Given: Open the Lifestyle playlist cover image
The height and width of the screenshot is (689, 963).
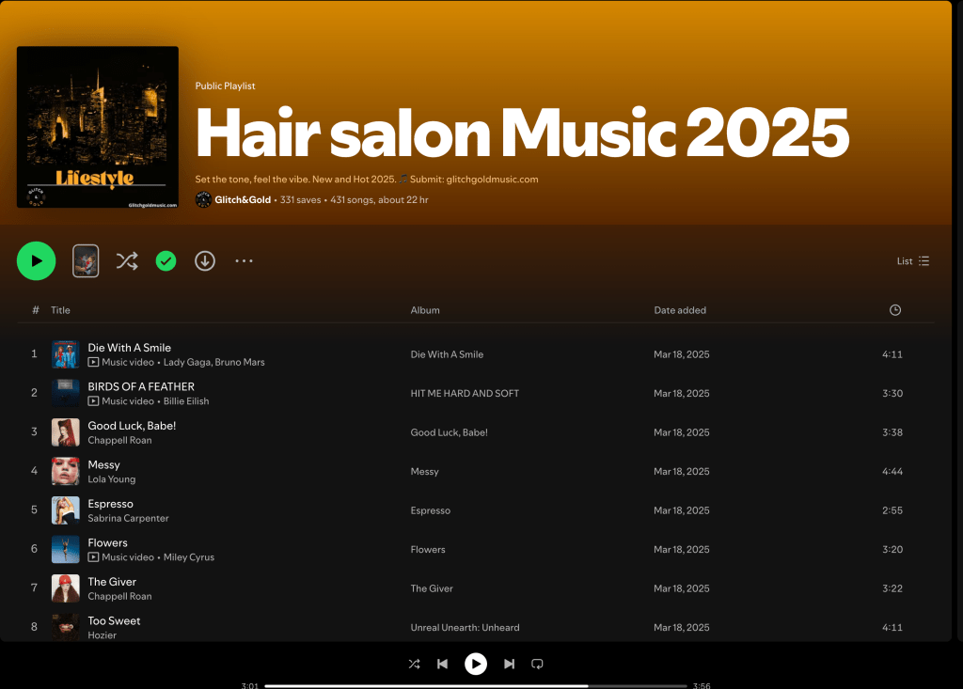Looking at the screenshot, I should (98, 127).
